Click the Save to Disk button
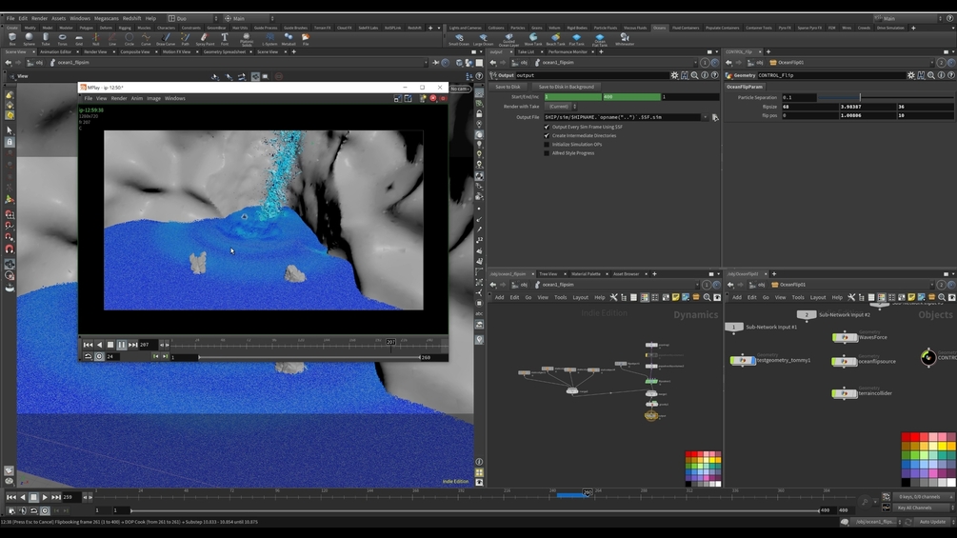957x538 pixels. click(508, 87)
